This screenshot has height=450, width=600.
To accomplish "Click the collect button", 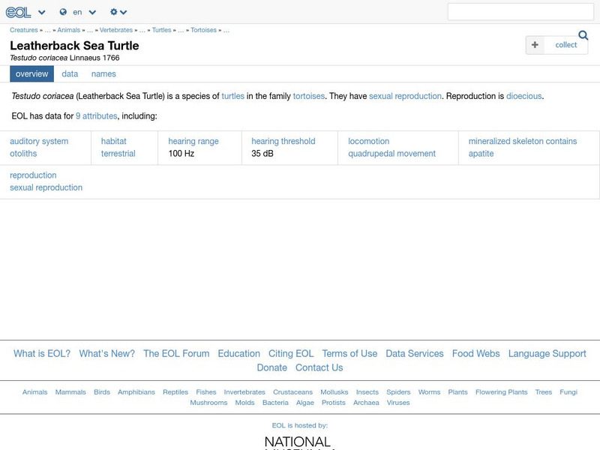I will 566,45.
